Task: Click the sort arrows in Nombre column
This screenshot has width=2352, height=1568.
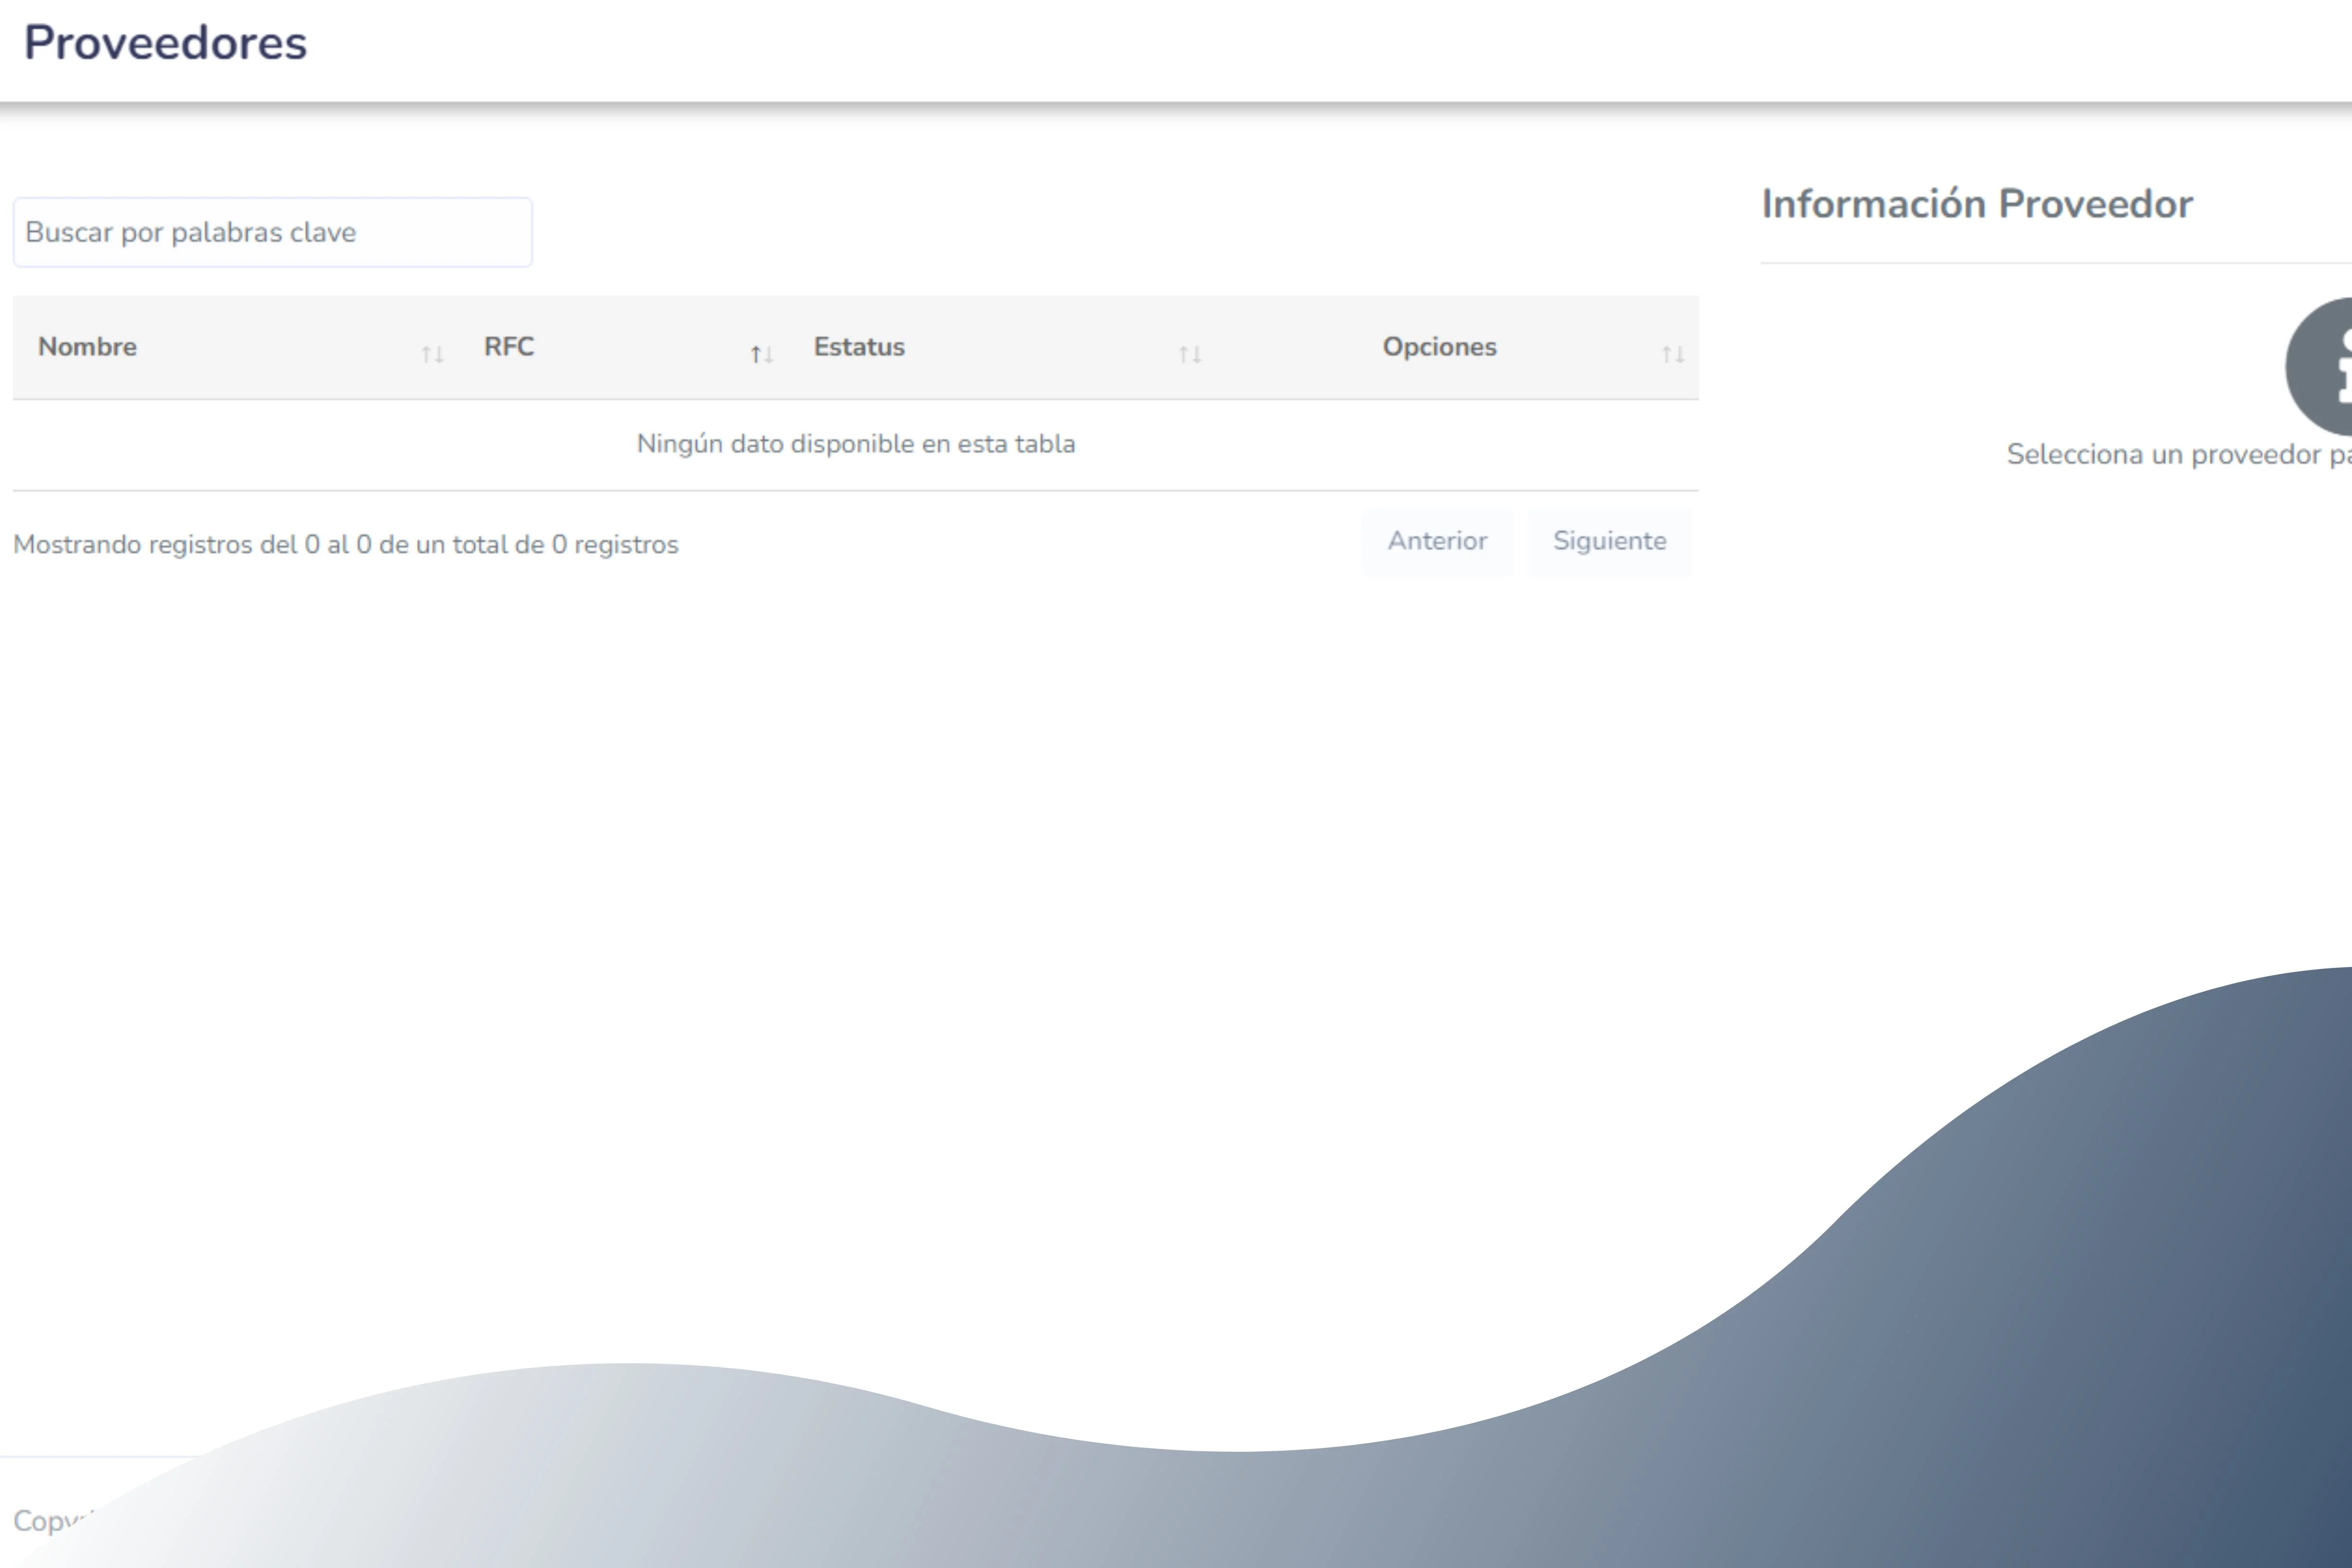Action: (x=432, y=354)
